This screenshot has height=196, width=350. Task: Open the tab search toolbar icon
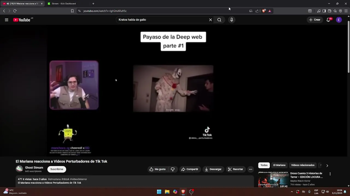(310, 11)
